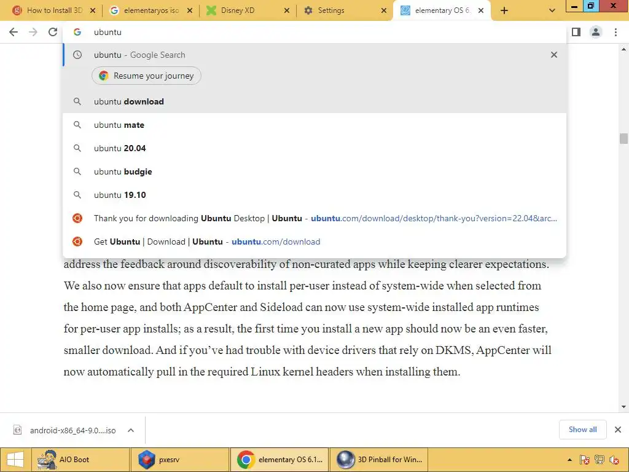Image resolution: width=629 pixels, height=472 pixels.
Task: Click the forward navigation arrow
Action: tap(33, 32)
